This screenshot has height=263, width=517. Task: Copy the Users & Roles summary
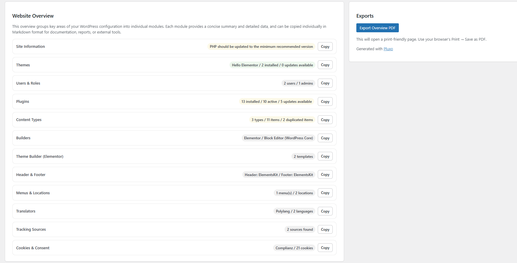click(x=325, y=83)
